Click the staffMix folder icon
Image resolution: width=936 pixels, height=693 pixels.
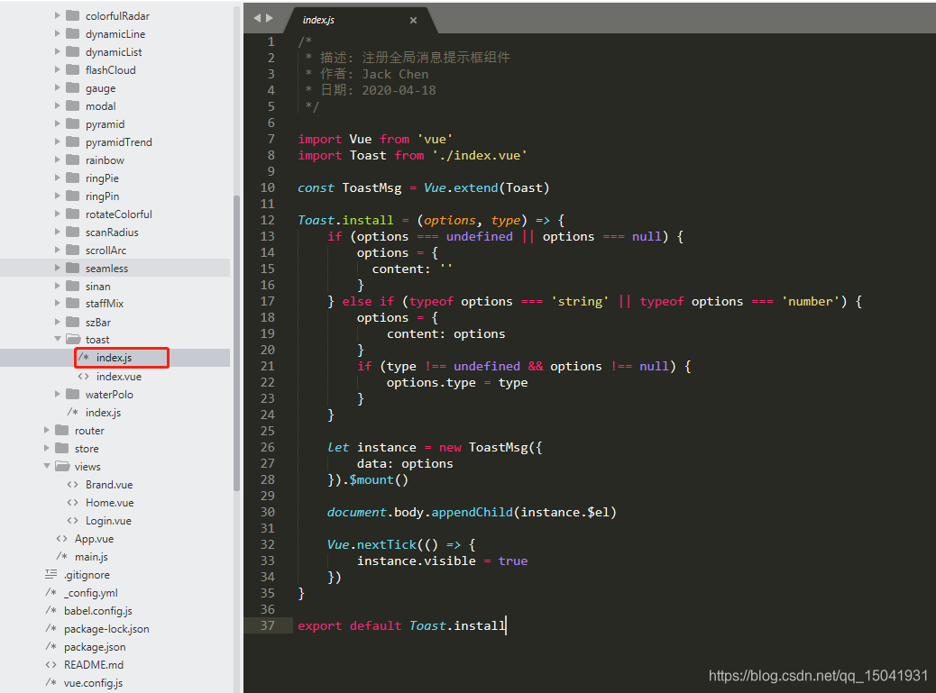73,303
